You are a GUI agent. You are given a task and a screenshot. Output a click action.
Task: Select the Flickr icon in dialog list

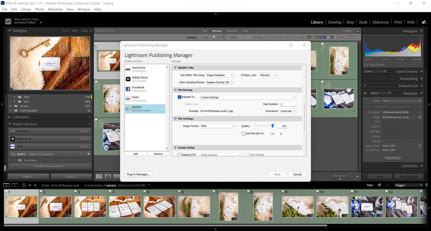coord(128,99)
